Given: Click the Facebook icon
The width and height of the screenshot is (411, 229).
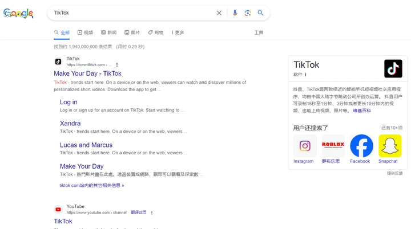Looking at the screenshot, I should [x=361, y=146].
